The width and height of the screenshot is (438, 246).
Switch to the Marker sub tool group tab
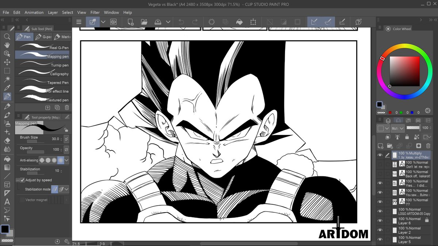(62, 37)
